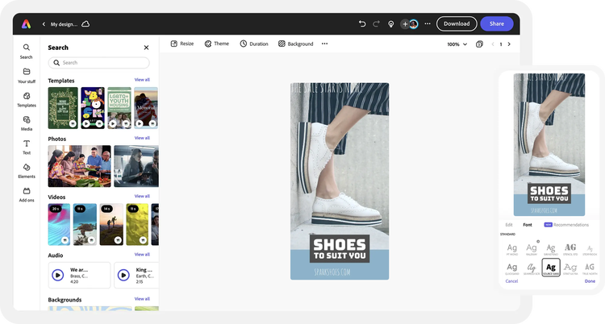The height and width of the screenshot is (324, 605).
Task: Click the Share button
Action: 496,24
